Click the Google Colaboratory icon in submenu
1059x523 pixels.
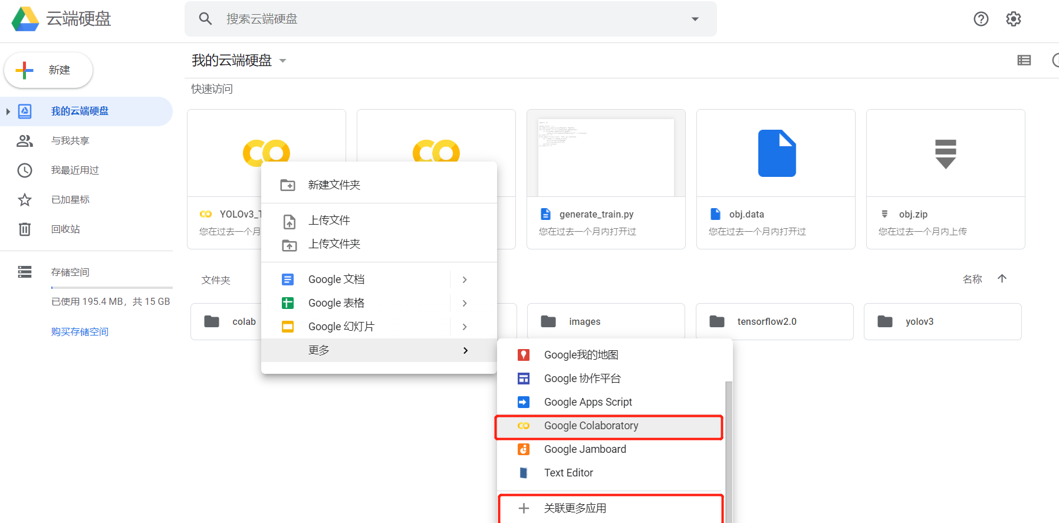(524, 426)
